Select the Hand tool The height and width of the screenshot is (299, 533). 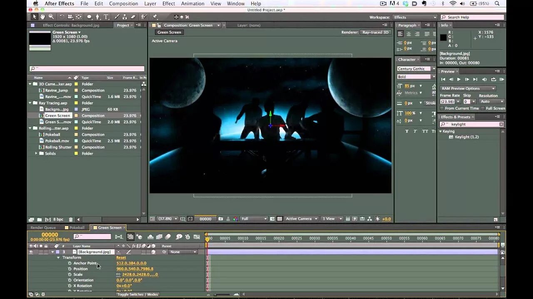tap(42, 17)
